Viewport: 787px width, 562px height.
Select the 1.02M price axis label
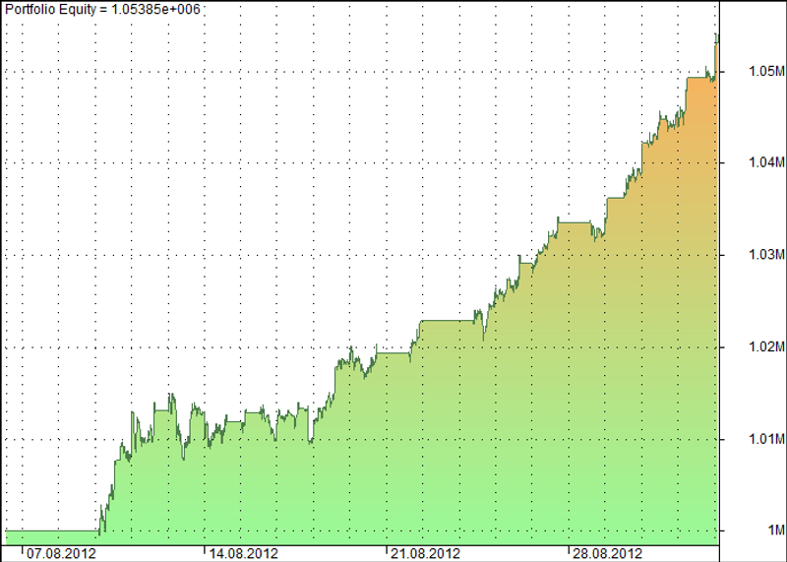[x=766, y=347]
